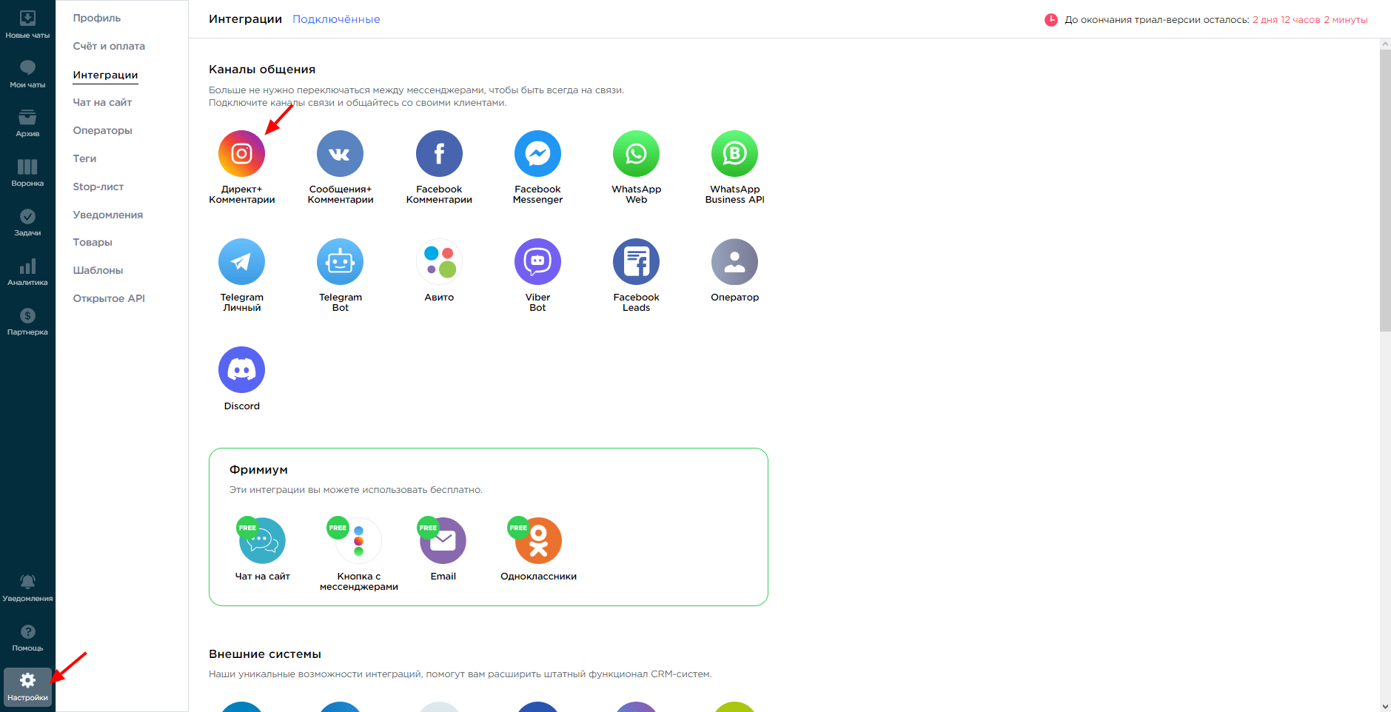The width and height of the screenshot is (1391, 712).
Task: Select the Facebook Messenger channel
Action: tap(537, 154)
